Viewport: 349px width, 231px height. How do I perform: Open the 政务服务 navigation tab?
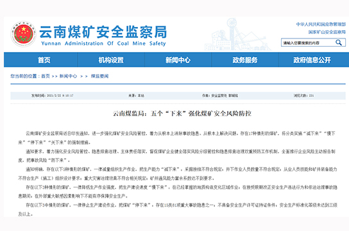[245, 60]
